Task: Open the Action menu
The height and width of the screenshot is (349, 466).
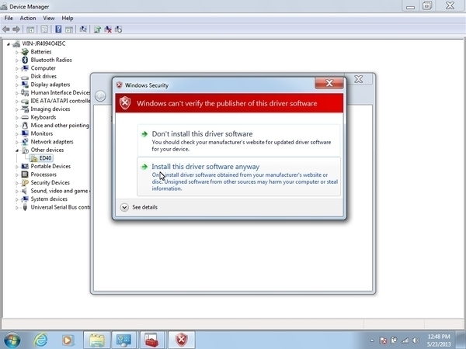Action: pos(28,18)
